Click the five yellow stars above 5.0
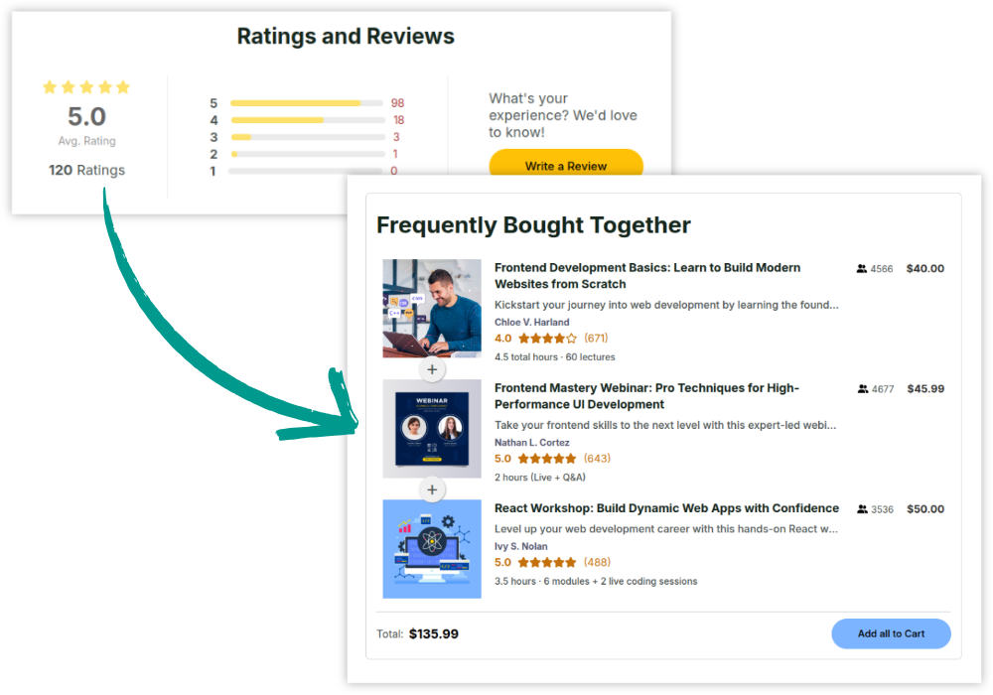This screenshot has width=993, height=695. tap(86, 87)
